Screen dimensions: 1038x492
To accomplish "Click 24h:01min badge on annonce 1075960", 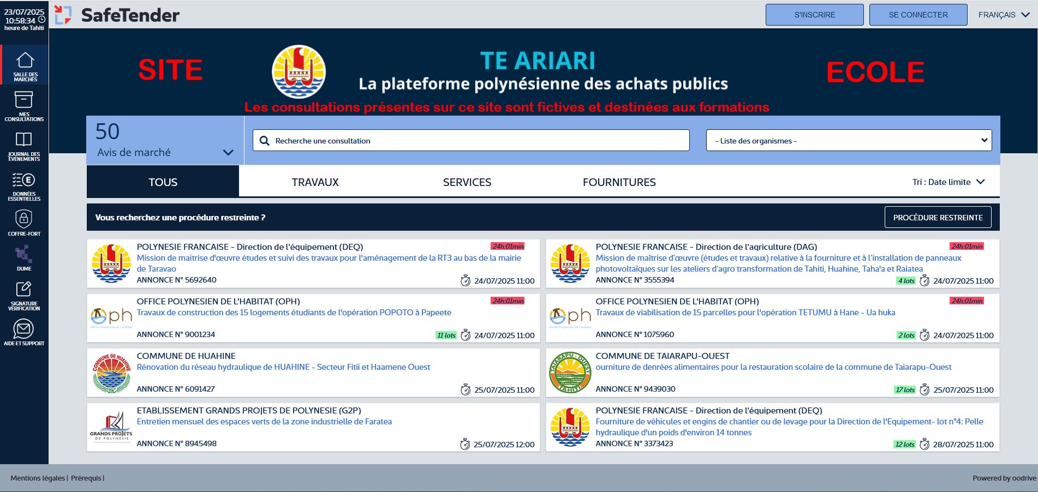I will (x=967, y=301).
